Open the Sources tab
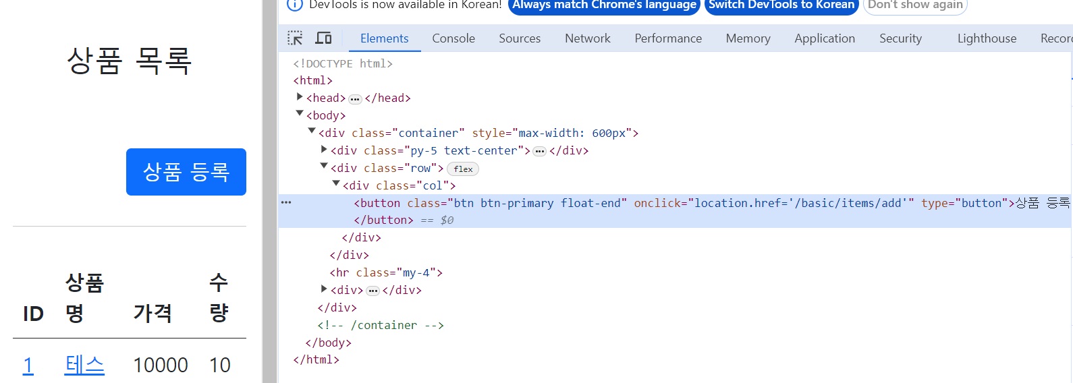 click(x=520, y=38)
